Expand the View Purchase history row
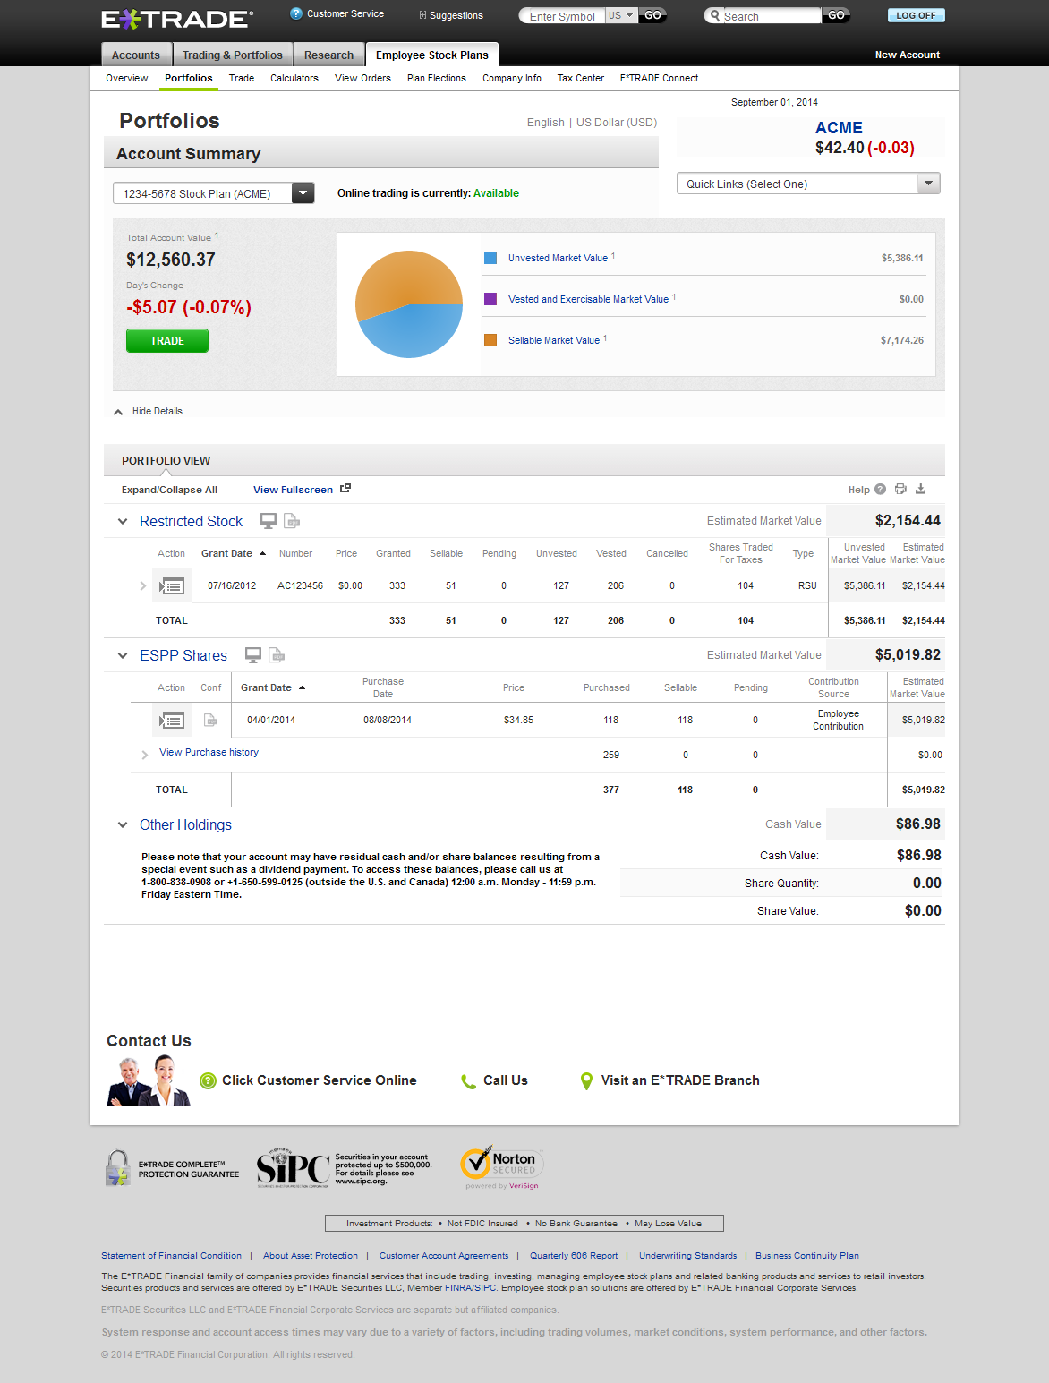This screenshot has height=1383, width=1049. 145,755
